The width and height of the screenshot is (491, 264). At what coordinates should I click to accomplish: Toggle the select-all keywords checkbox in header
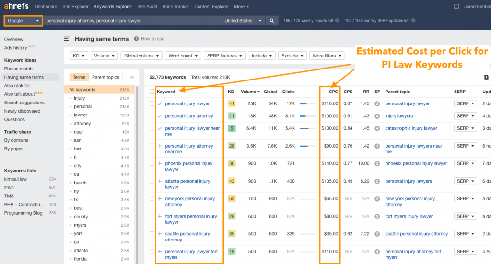point(152,92)
